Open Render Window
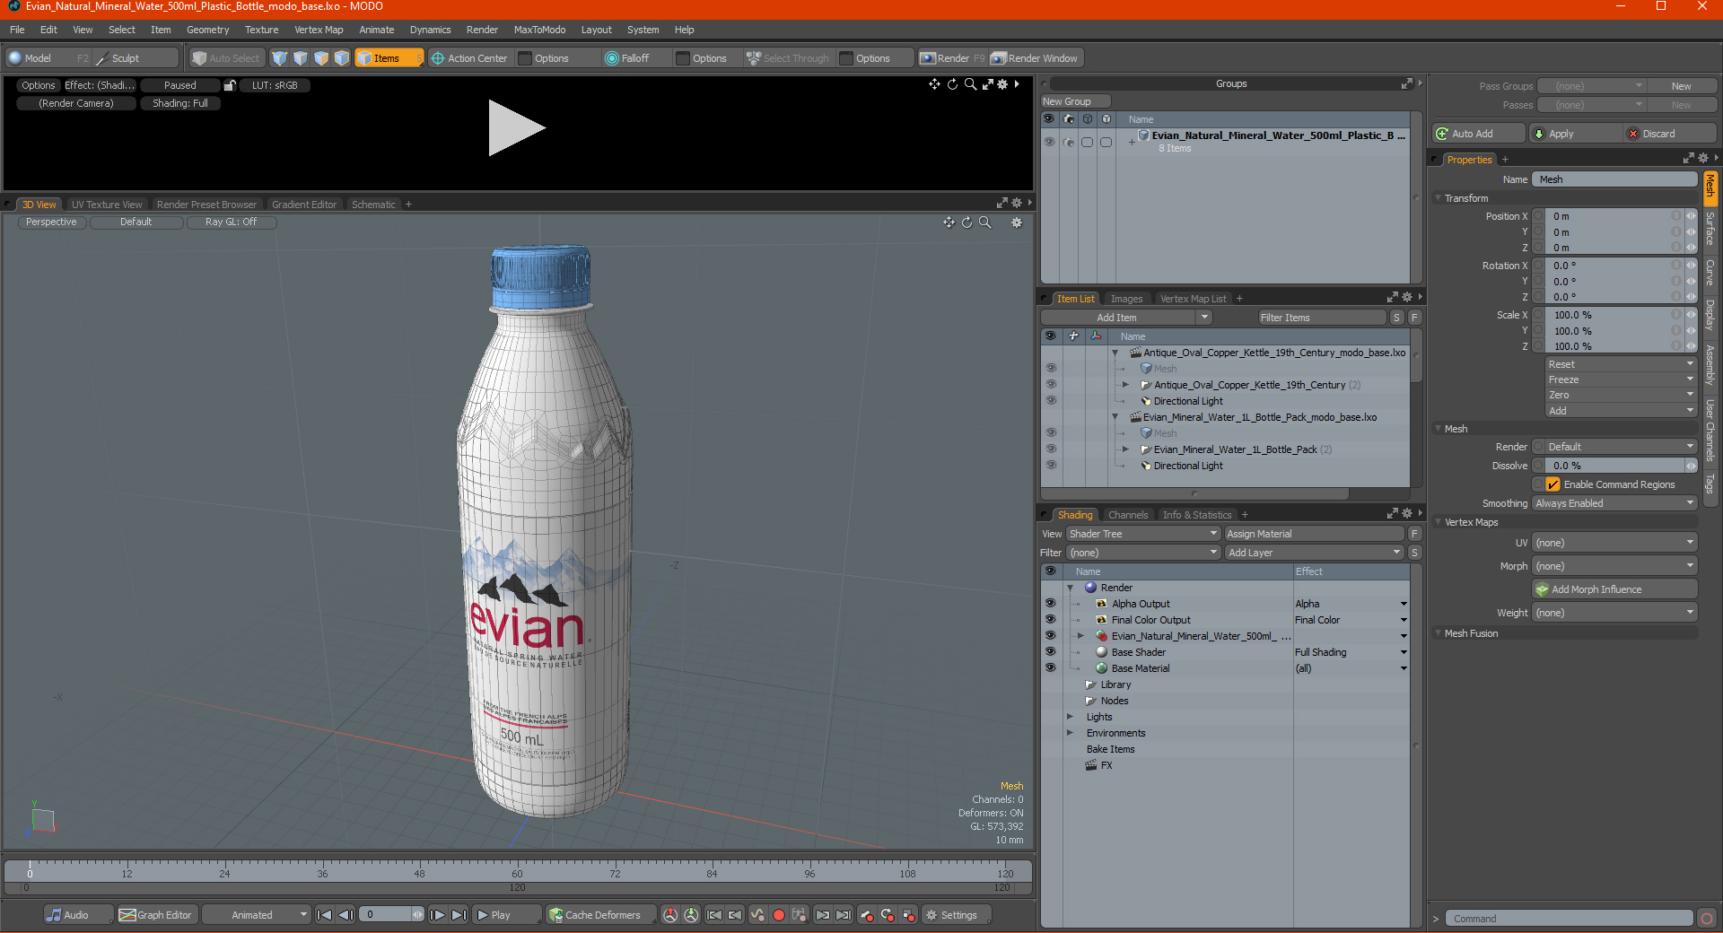 1035,58
